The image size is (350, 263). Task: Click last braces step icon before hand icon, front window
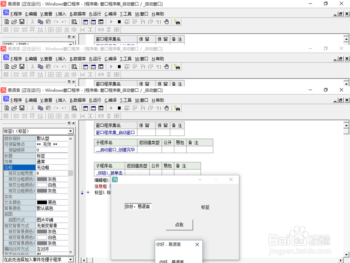click(159, 108)
